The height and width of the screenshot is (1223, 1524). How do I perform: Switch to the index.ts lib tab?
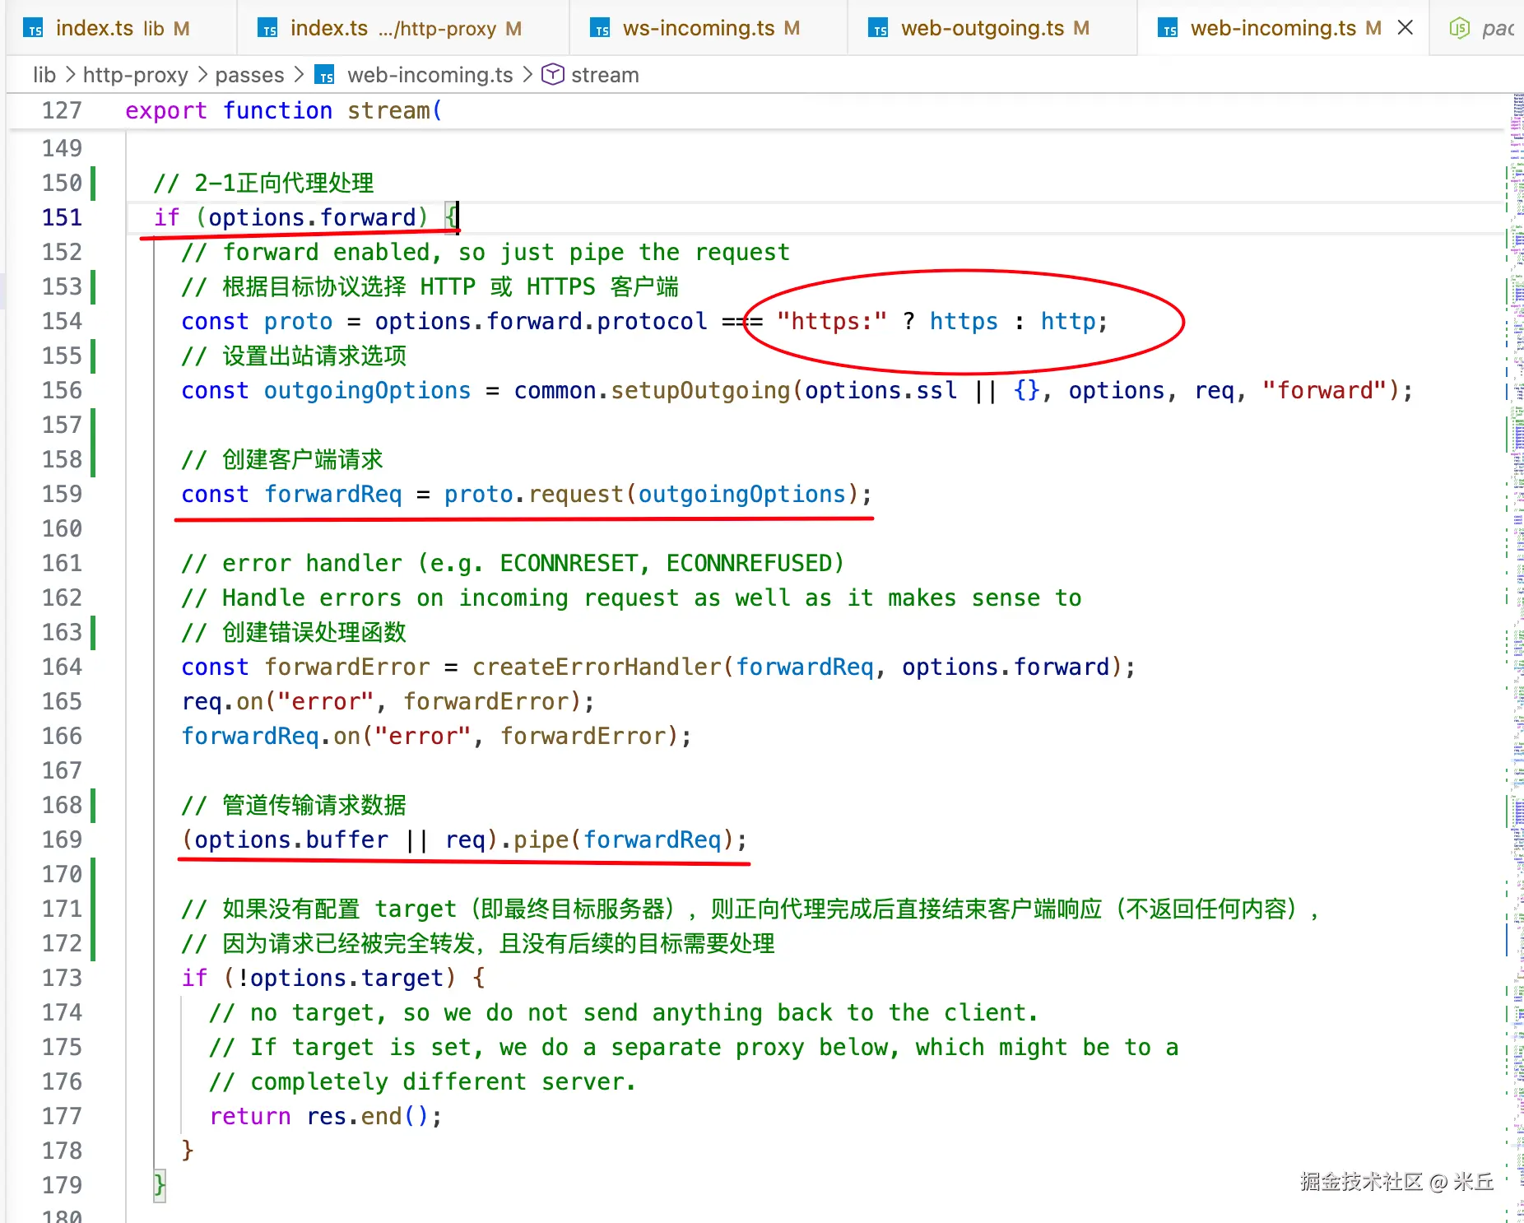[x=122, y=28]
